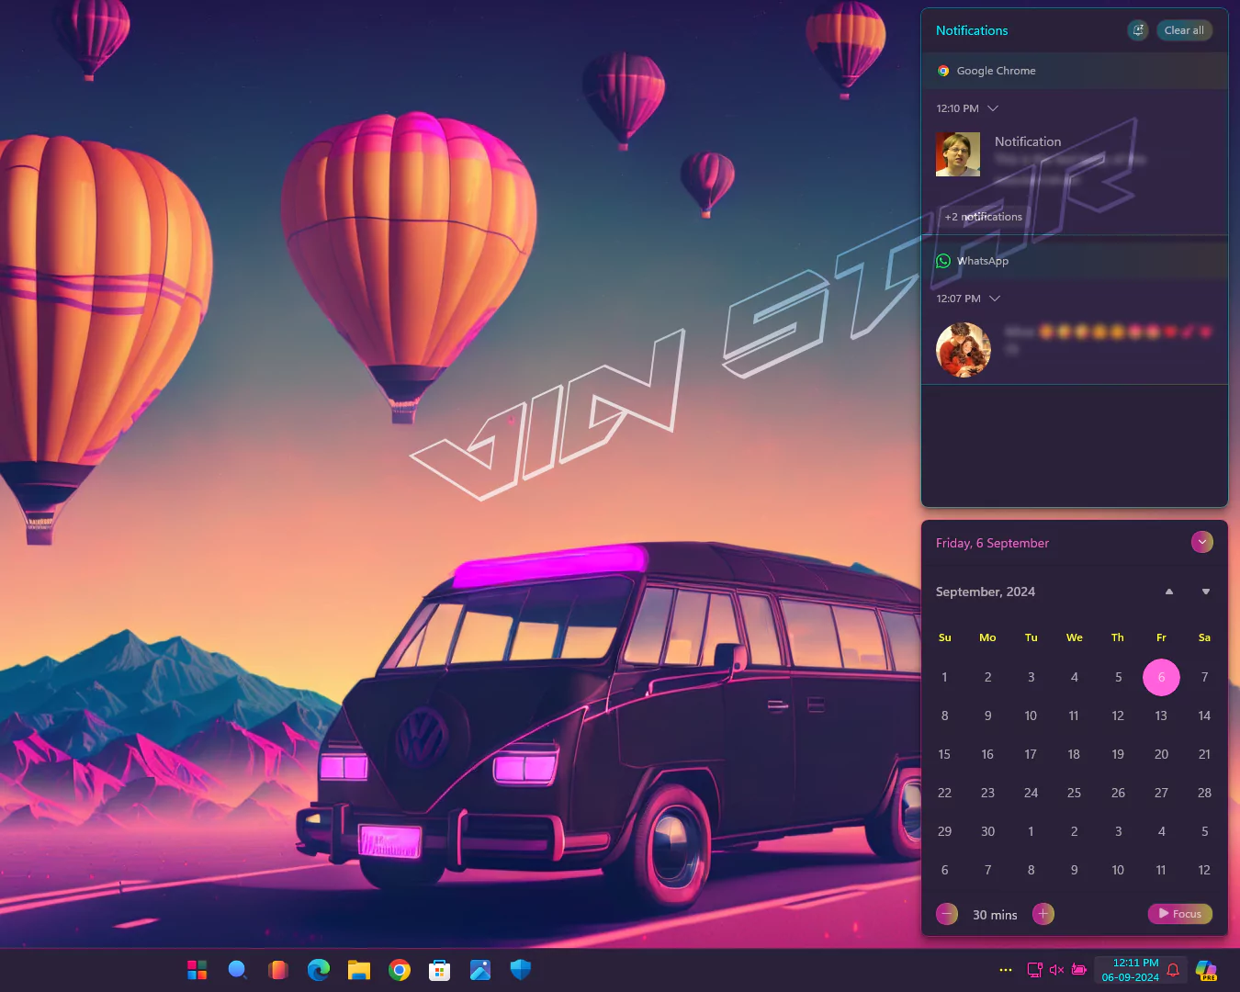Screen dimensions: 1240x992
Task: Open the WhatsApp contact avatar notification
Action: tap(964, 350)
